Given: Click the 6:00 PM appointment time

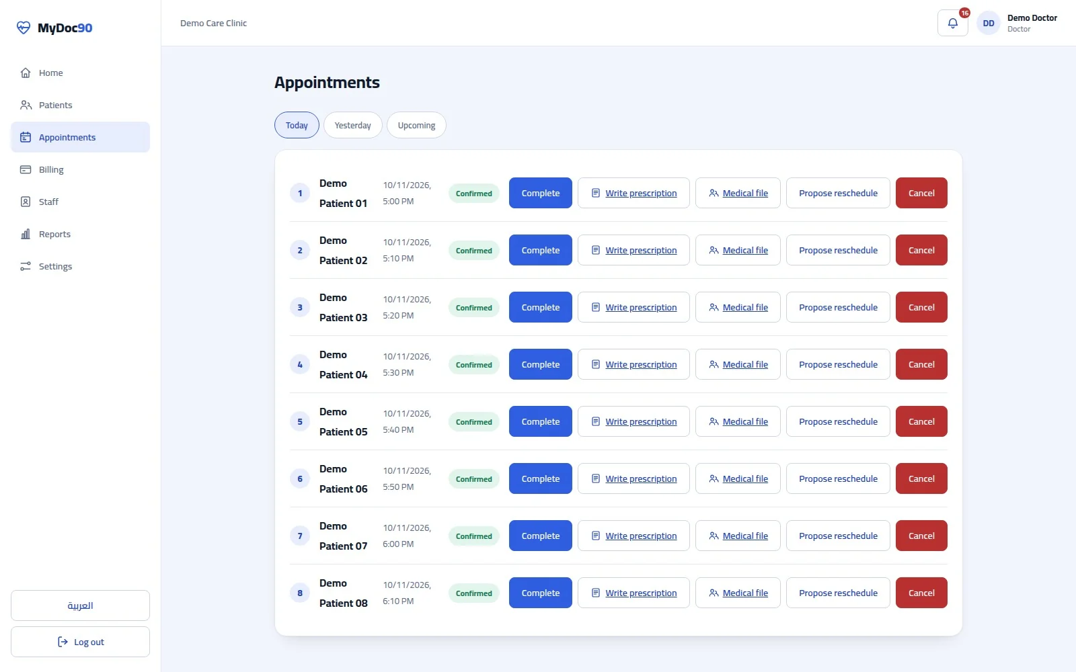Looking at the screenshot, I should click(x=398, y=544).
